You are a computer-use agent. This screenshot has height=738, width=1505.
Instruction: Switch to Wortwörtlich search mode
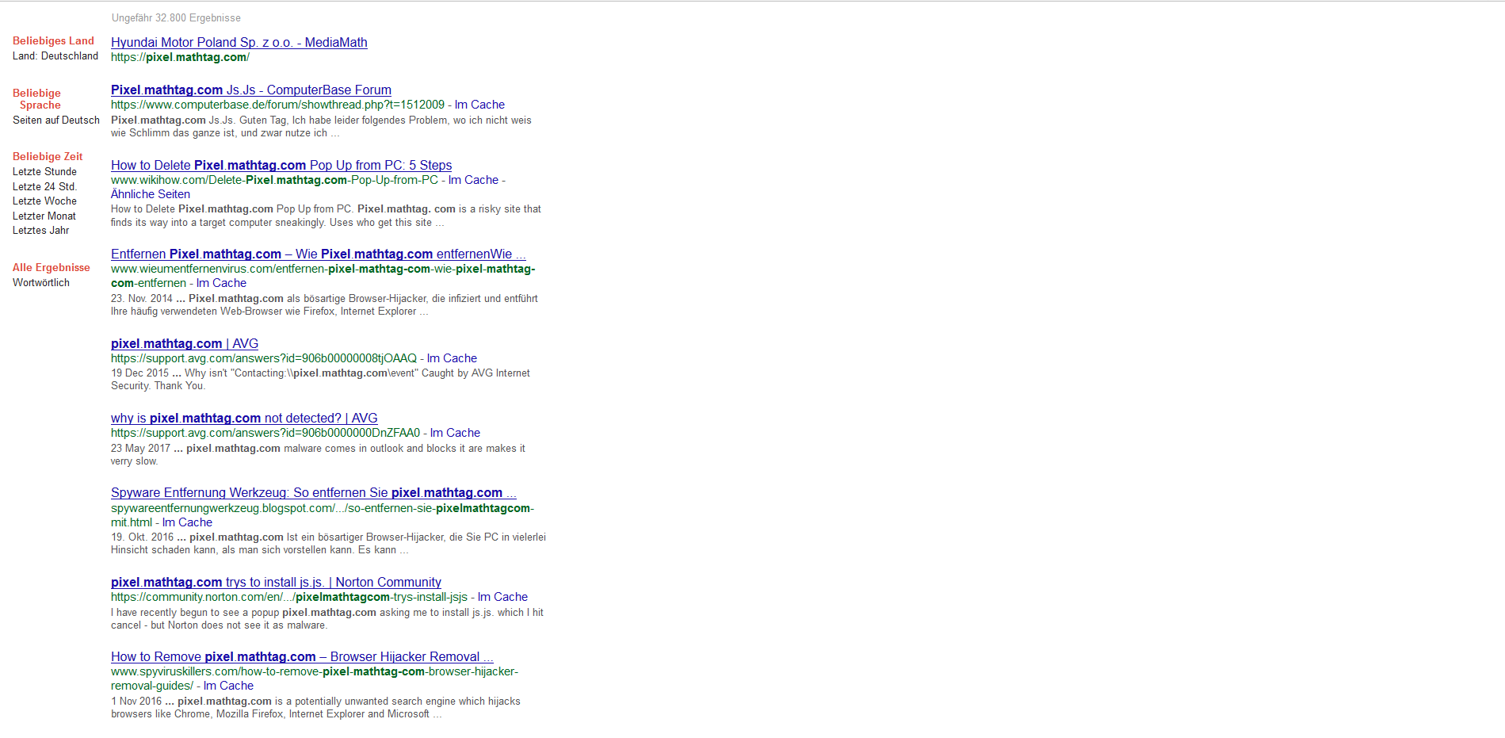(41, 283)
